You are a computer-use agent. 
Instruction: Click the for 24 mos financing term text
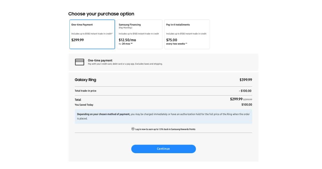pos(126,44)
